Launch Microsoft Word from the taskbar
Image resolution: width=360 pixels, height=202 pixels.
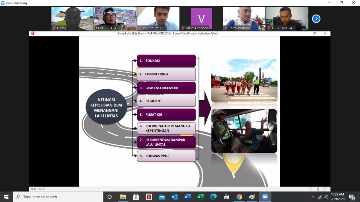tap(187, 197)
